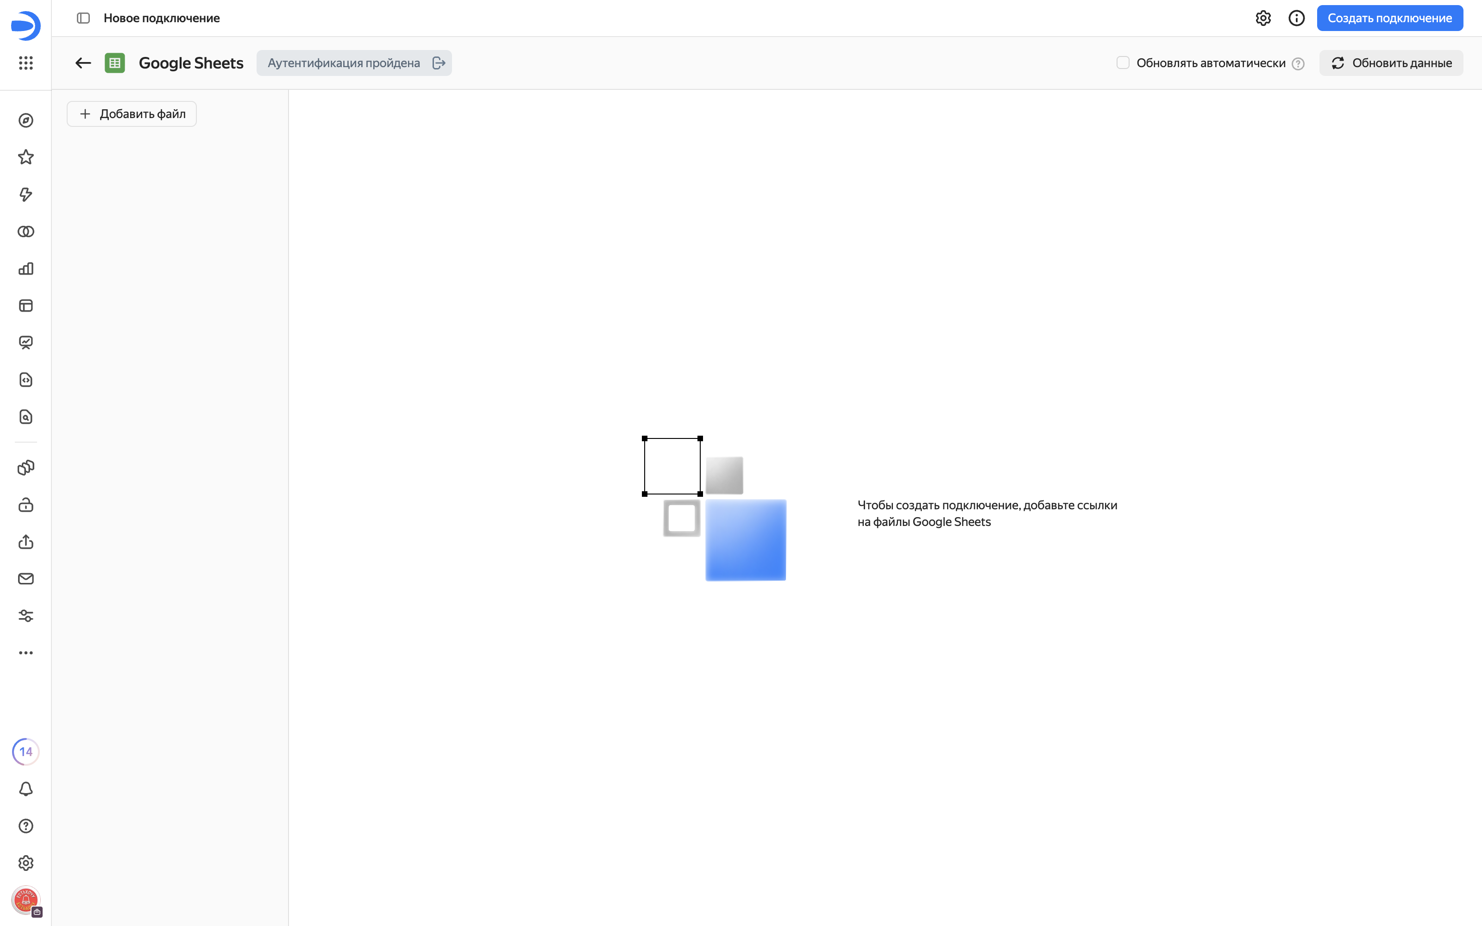Open the user avatar menu
The image size is (1482, 926).
pyautogui.click(x=26, y=900)
